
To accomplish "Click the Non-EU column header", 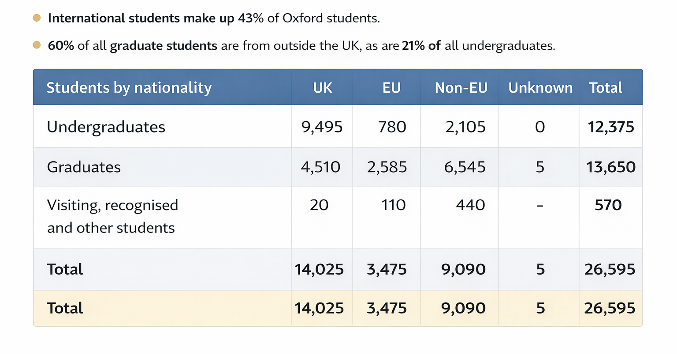I will point(461,88).
